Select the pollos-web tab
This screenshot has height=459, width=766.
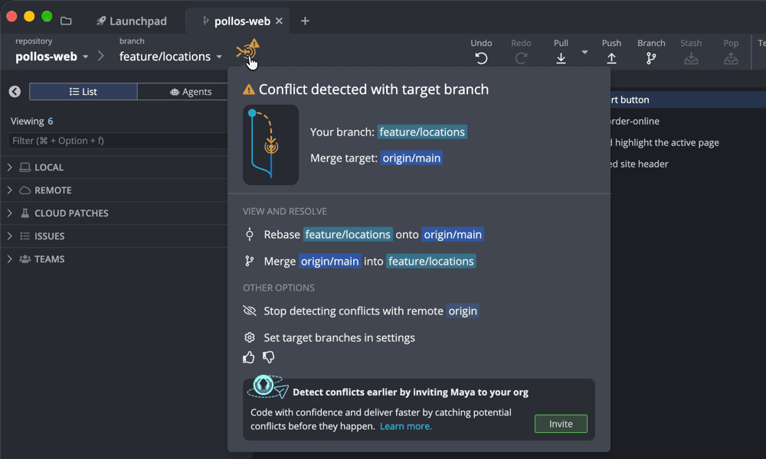[x=237, y=21]
